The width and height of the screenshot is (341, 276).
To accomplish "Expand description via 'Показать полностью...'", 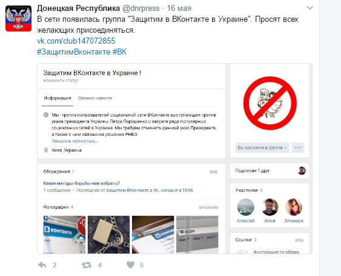I will [x=75, y=141].
